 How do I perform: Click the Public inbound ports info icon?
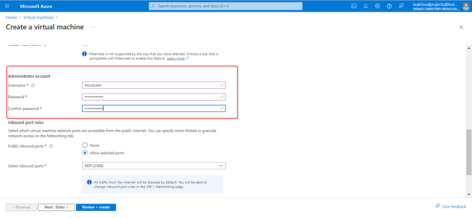(x=51, y=146)
